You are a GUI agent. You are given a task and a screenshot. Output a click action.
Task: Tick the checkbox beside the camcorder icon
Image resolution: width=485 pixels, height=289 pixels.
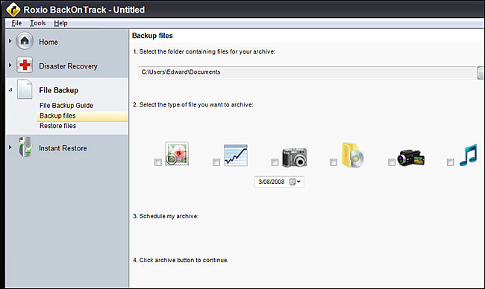(392, 162)
